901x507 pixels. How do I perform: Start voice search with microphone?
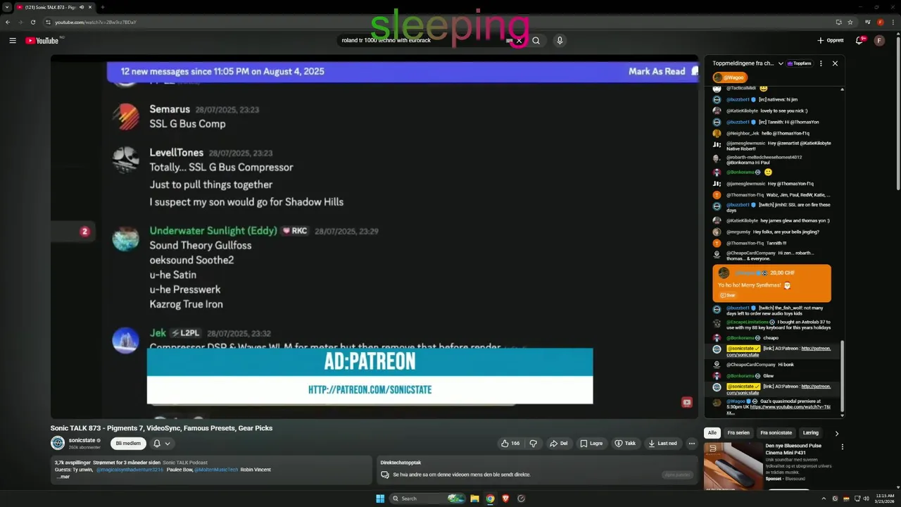pos(560,40)
